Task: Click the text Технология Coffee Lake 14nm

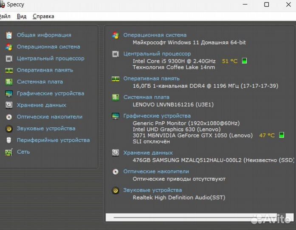Action: (174, 67)
